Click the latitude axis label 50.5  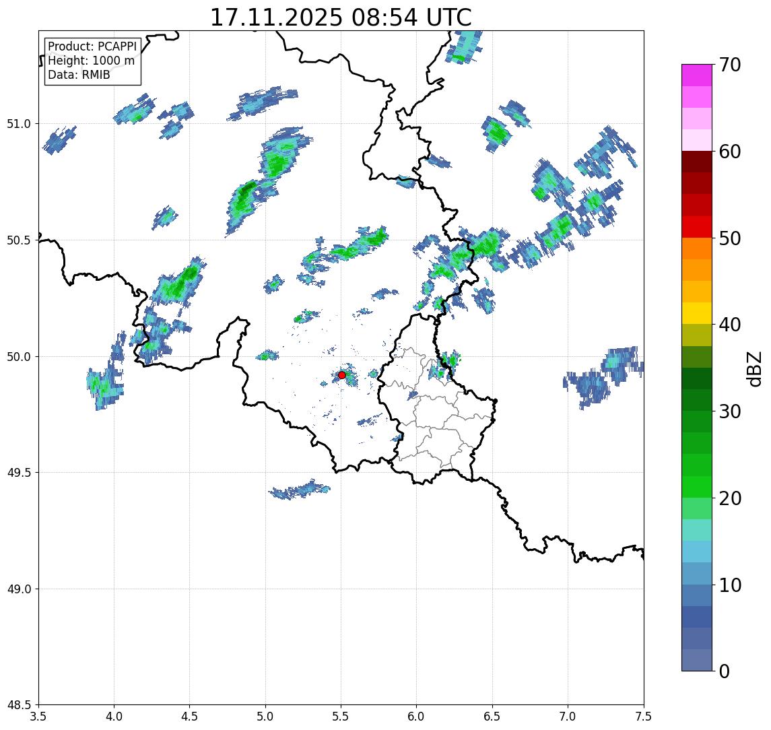19,240
